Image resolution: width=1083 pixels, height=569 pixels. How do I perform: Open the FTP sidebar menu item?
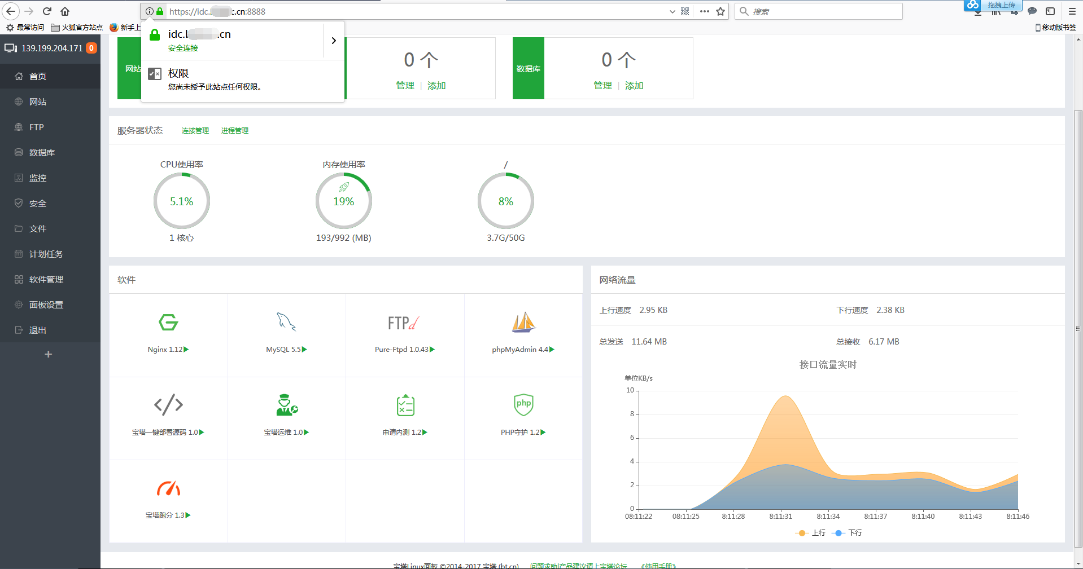pos(50,127)
